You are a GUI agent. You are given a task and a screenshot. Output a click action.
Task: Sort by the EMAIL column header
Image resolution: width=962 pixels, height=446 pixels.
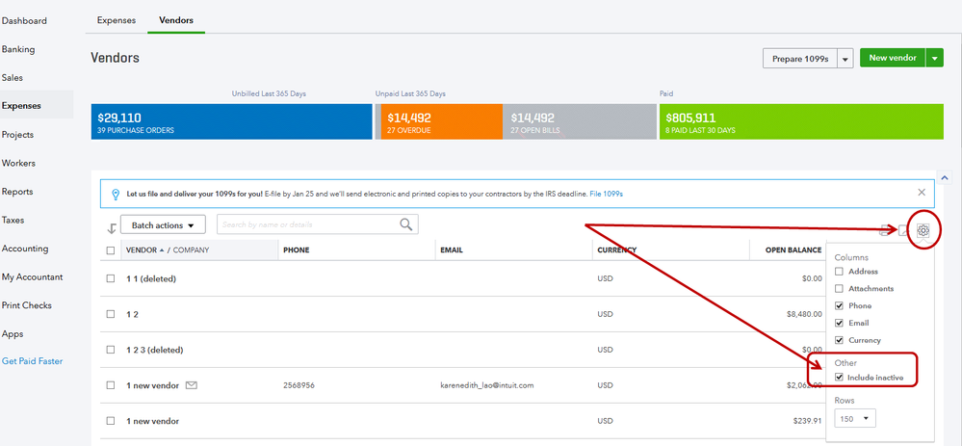coord(452,250)
